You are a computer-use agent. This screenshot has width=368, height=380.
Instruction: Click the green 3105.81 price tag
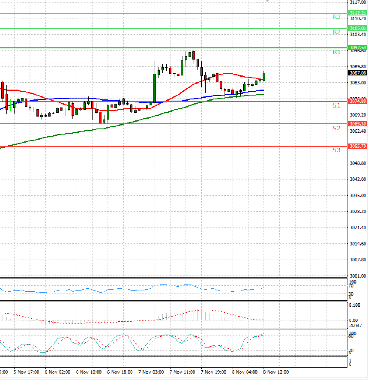point(358,28)
